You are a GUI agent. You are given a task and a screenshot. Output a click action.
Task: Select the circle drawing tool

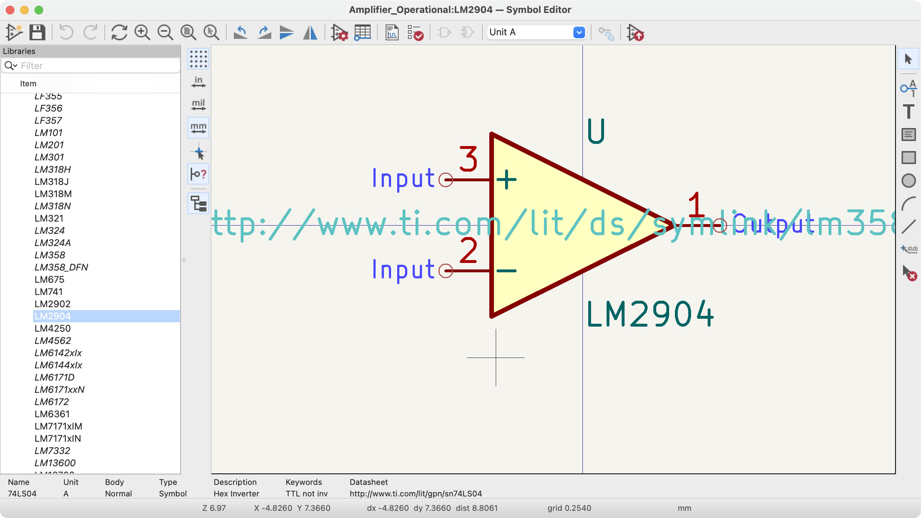point(908,181)
